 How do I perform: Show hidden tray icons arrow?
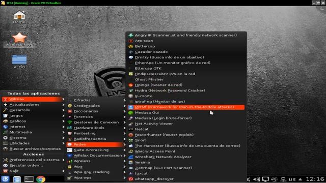pos(300,179)
